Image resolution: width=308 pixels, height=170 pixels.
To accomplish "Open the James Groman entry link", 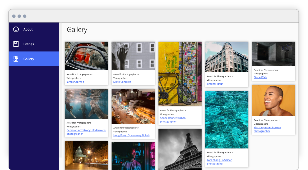I will point(75,82).
